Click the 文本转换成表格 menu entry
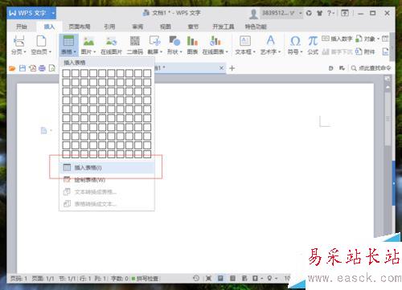Screen dimensions: 402x290 [107, 192]
